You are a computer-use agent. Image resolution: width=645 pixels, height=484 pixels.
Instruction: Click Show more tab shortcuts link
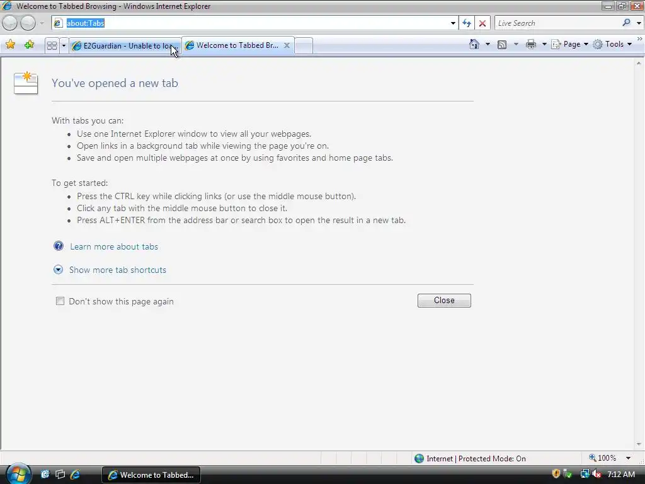pyautogui.click(x=118, y=270)
